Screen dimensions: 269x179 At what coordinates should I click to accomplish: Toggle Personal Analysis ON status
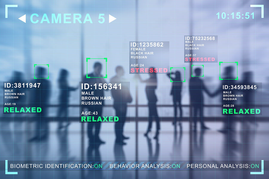(x=255, y=166)
